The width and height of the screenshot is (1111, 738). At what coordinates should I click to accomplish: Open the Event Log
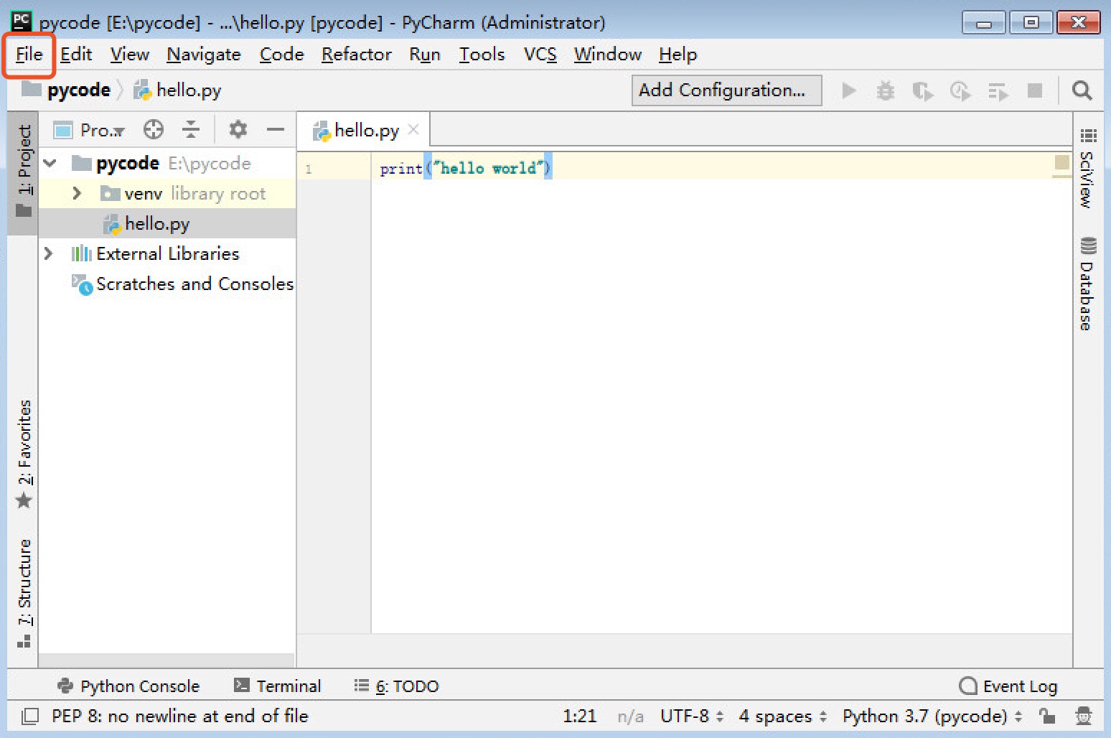click(1008, 686)
